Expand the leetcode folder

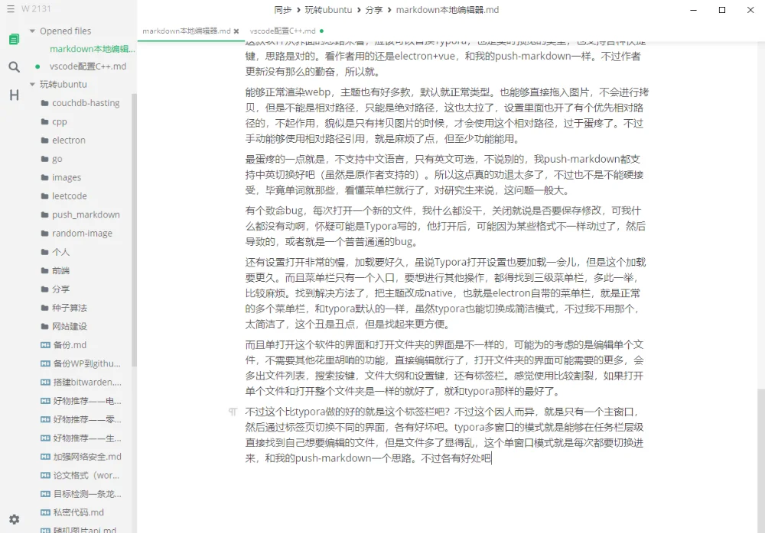point(69,196)
